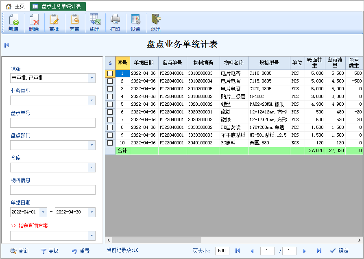Click the 盘点单号 input field

53,123
